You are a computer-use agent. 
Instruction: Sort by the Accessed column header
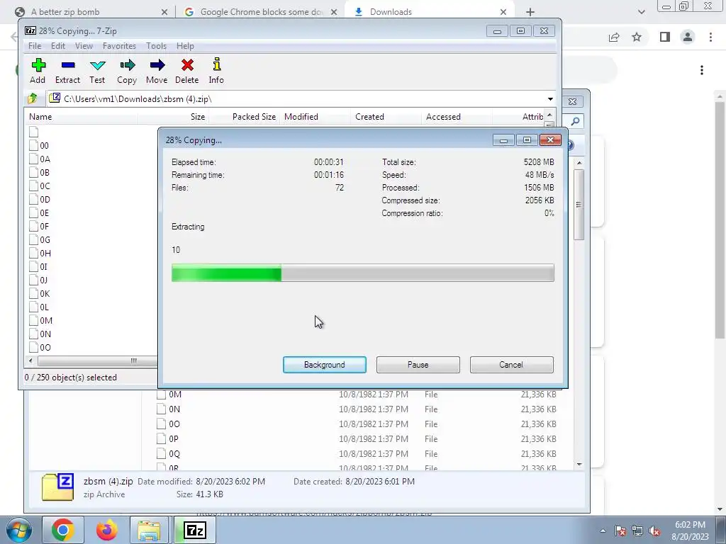(x=457, y=117)
